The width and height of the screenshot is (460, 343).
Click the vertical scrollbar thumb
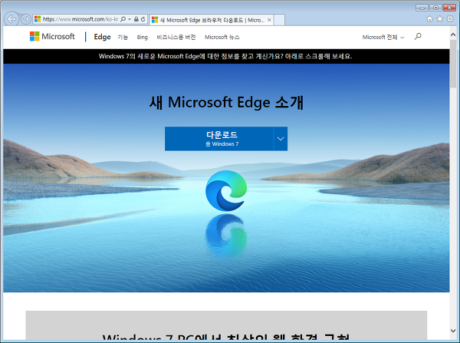pyautogui.click(x=453, y=63)
